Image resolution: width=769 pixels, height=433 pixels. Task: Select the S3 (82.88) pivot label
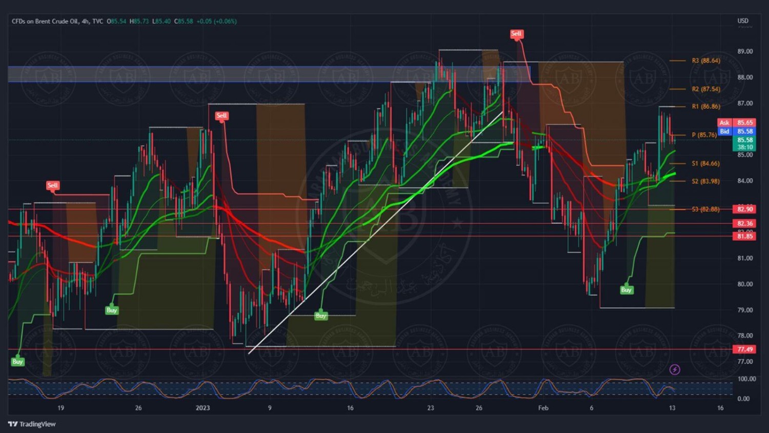pos(705,209)
